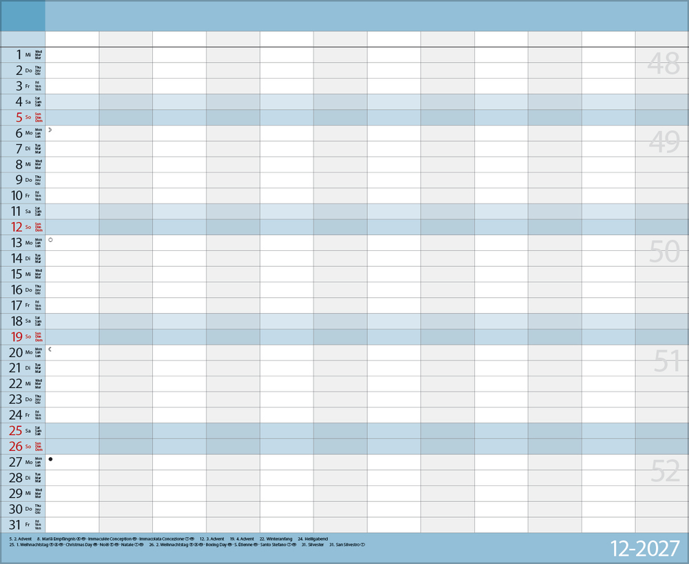Click week number 49 label

(x=664, y=143)
